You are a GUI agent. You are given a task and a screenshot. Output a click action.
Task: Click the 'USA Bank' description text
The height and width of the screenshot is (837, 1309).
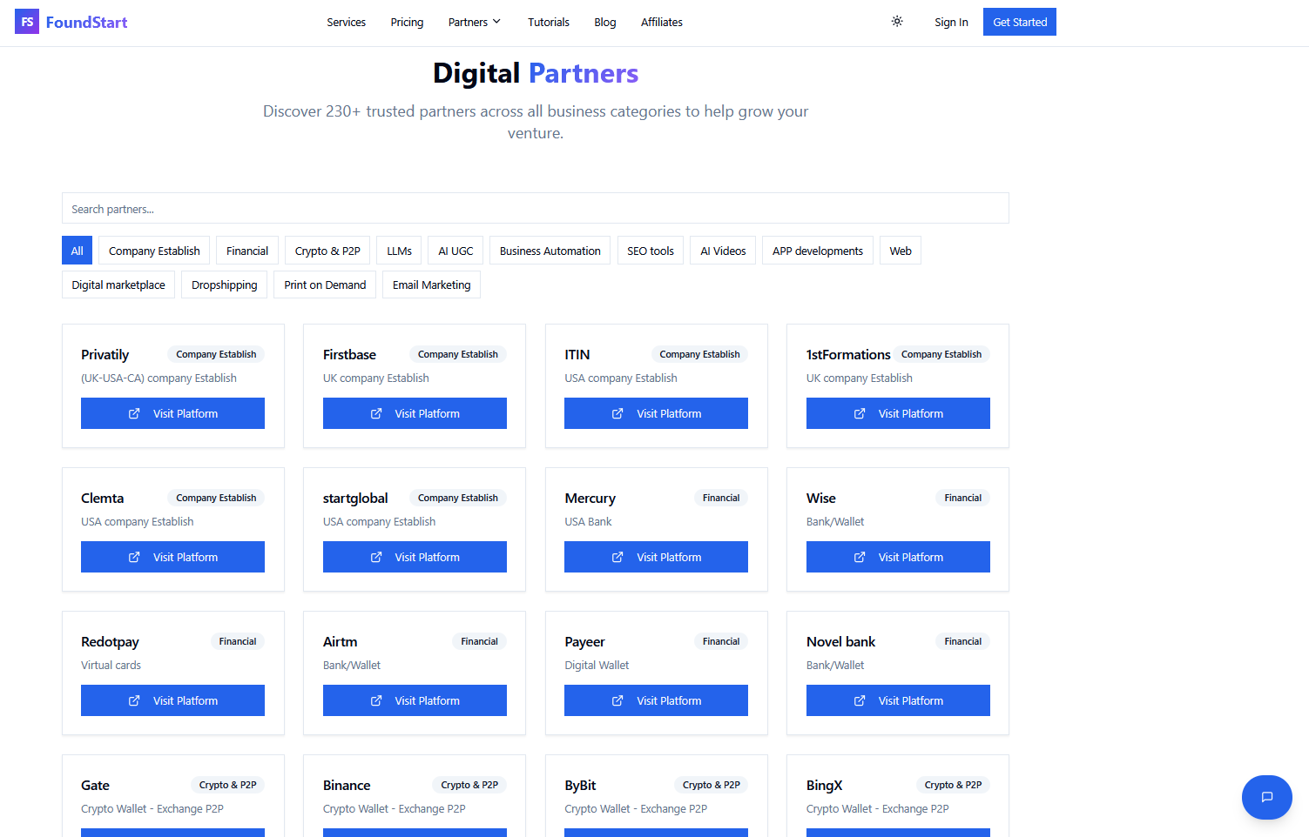(588, 521)
